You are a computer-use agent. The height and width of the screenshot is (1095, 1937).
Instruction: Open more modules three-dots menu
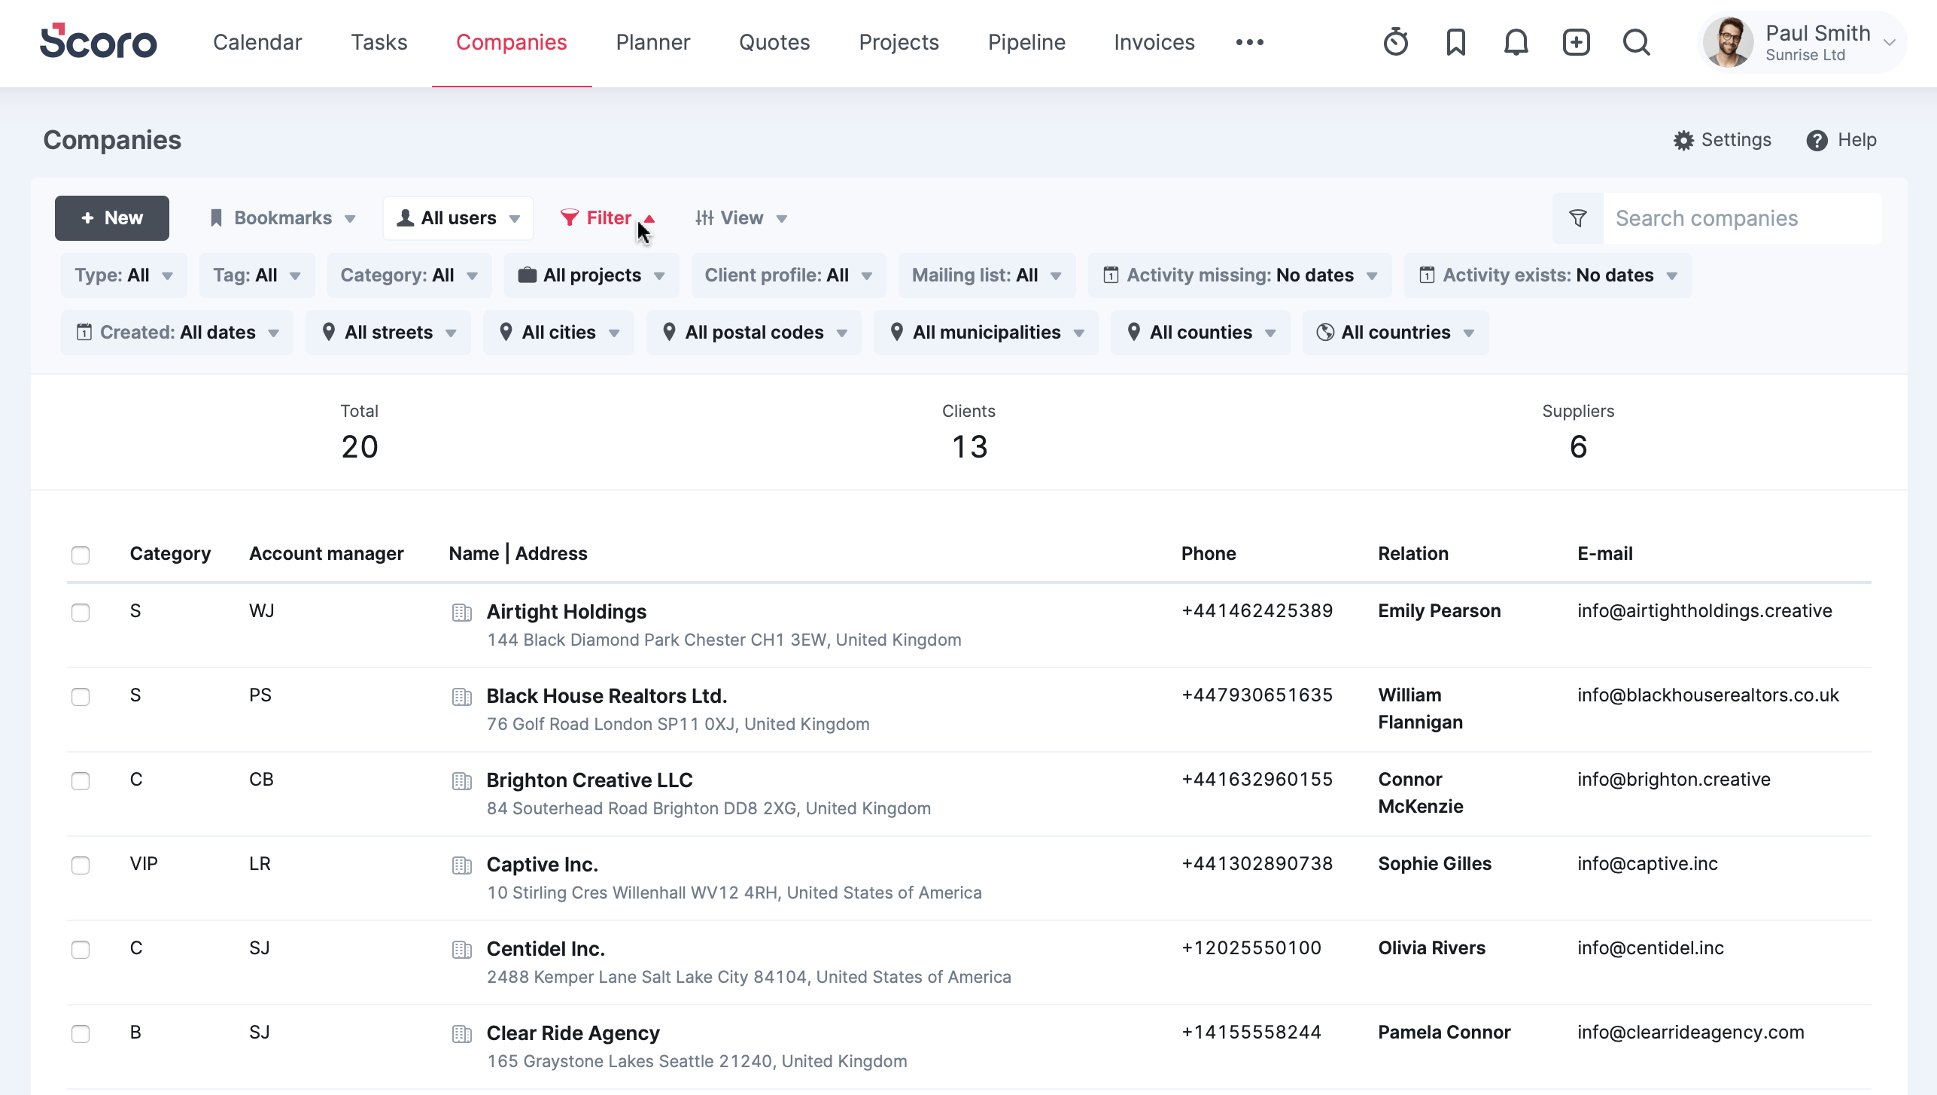coord(1249,42)
